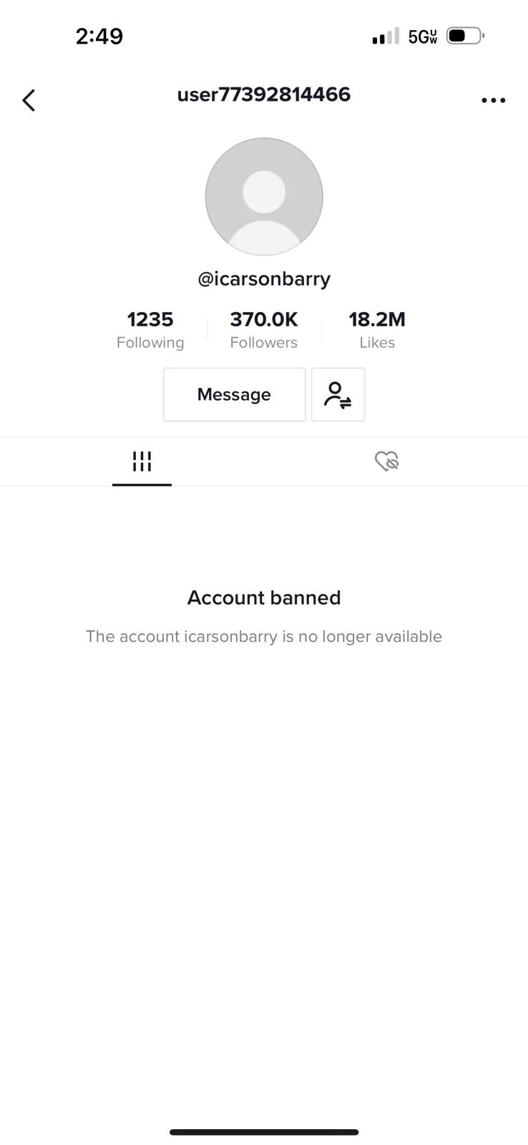
Task: Tap the back arrow
Action: point(29,100)
